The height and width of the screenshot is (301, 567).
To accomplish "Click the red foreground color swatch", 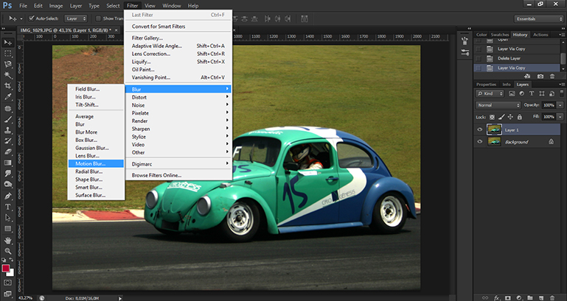I will tap(6, 268).
